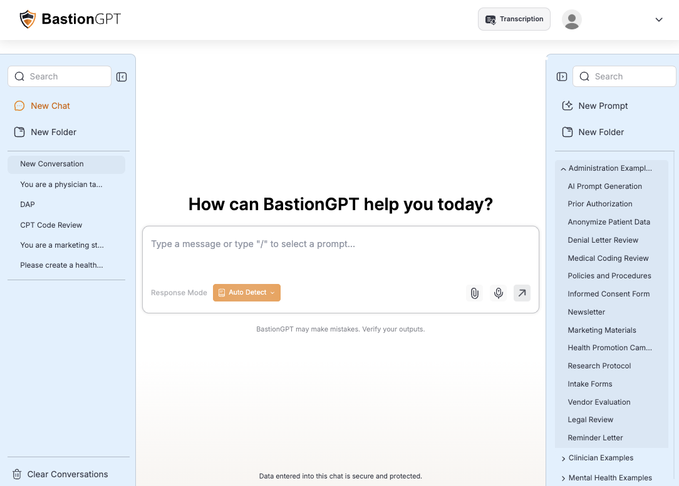Click the New Prompt sparkle icon
This screenshot has height=486, width=679.
[568, 106]
